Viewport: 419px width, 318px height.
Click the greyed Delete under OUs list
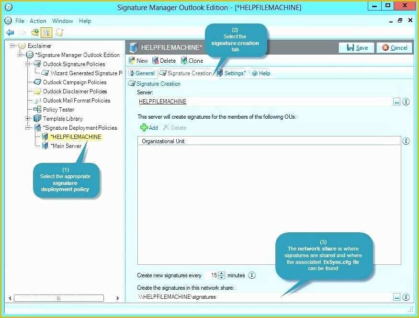[174, 128]
